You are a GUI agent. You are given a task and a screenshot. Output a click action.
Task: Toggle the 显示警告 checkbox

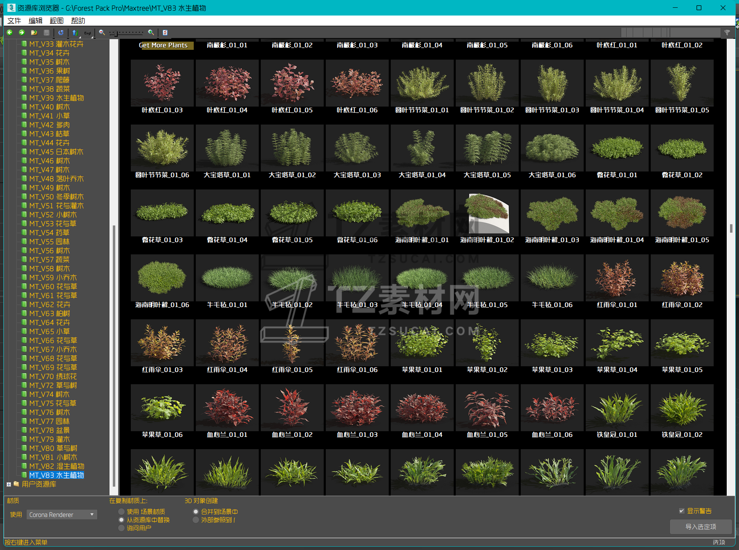tap(681, 511)
